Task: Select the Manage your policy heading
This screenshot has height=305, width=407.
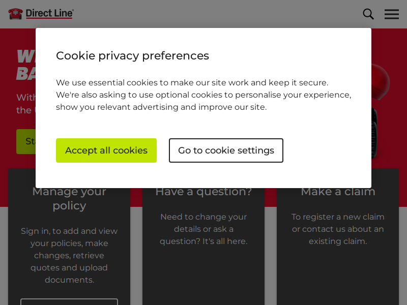Action: click(69, 199)
